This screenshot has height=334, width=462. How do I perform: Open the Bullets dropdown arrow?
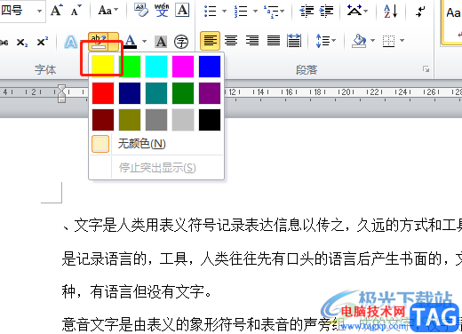coord(224,12)
